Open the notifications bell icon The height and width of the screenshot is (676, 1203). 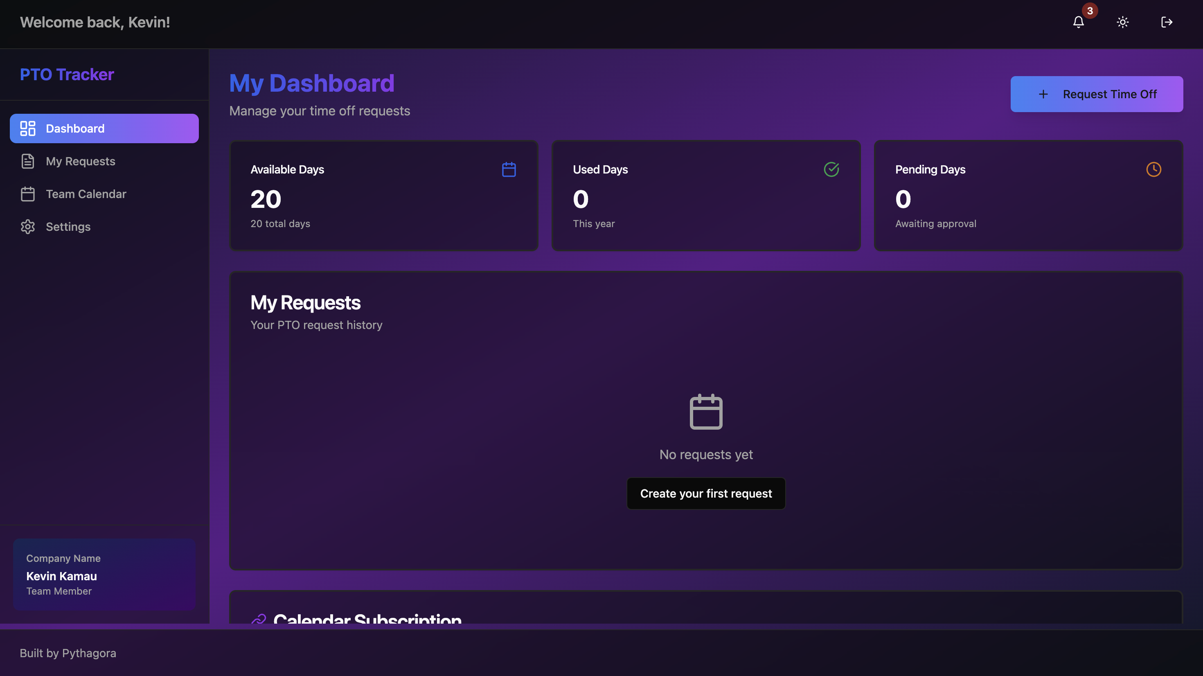pyautogui.click(x=1078, y=22)
